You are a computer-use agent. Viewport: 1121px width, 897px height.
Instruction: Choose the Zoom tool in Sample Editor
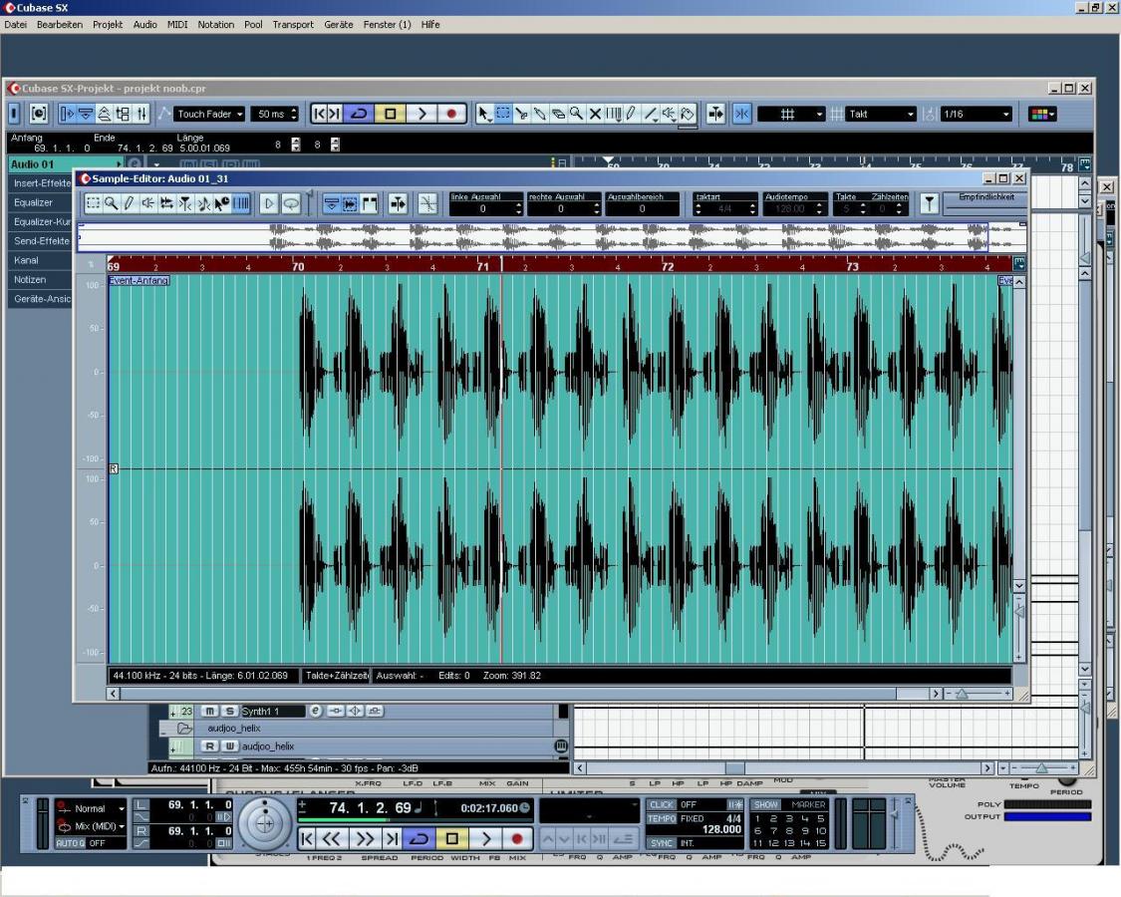tap(112, 204)
